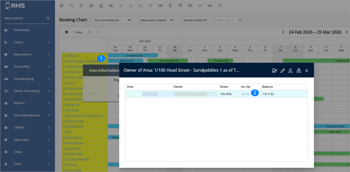Click the money bag icon in dialog
Image resolution: width=350 pixels, height=172 pixels.
299,71
